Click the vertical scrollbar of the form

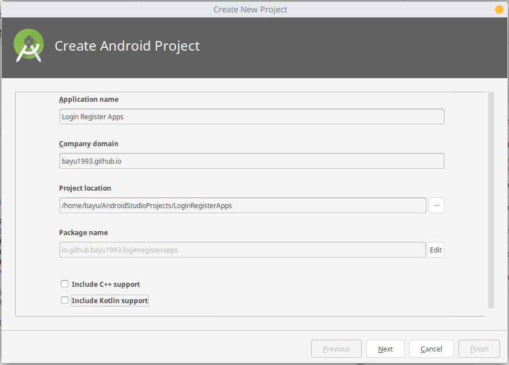coord(491,200)
